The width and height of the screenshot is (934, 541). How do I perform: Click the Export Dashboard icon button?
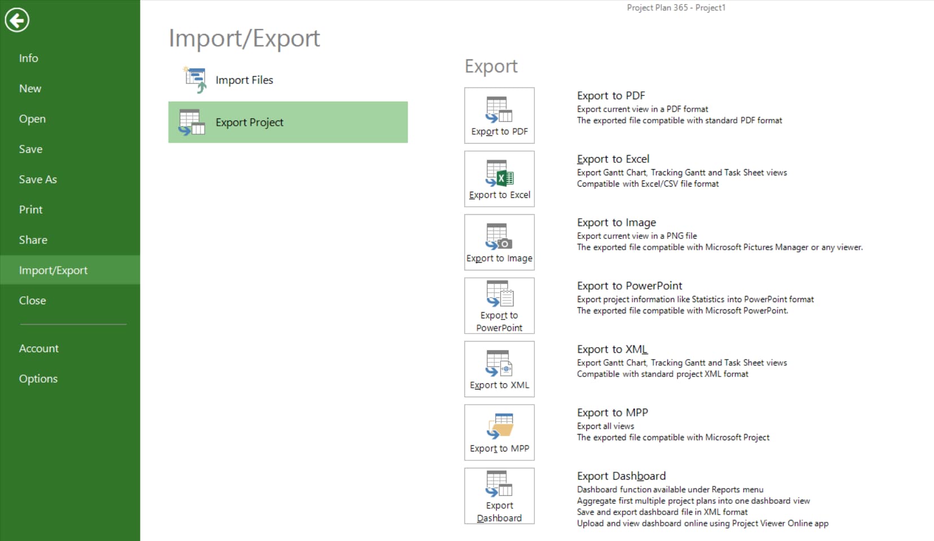pyautogui.click(x=499, y=496)
